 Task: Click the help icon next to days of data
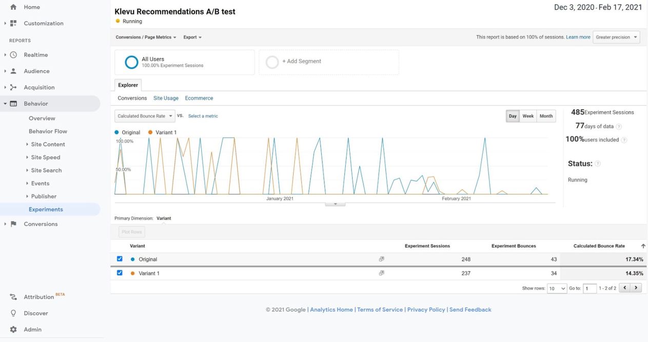pos(619,127)
